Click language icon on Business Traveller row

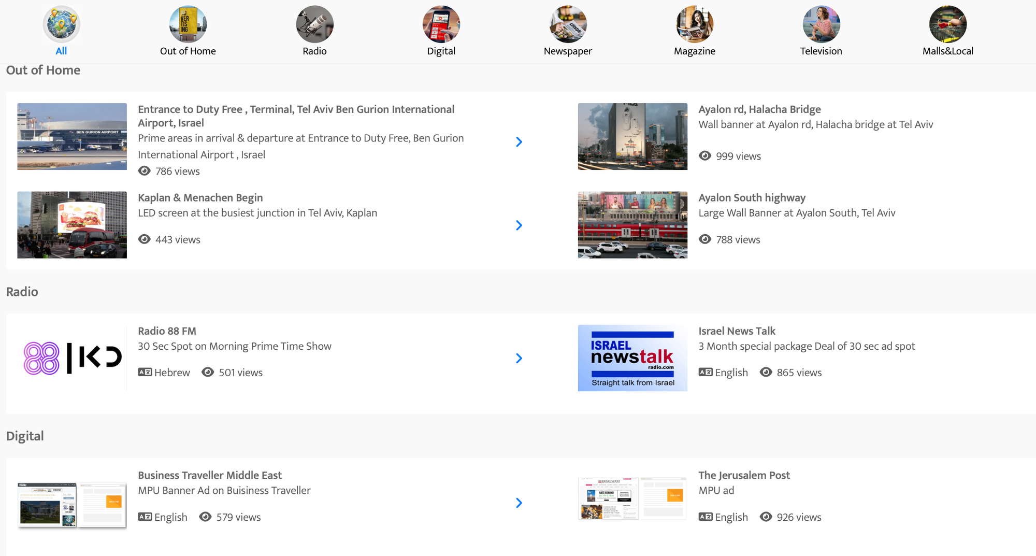(145, 517)
